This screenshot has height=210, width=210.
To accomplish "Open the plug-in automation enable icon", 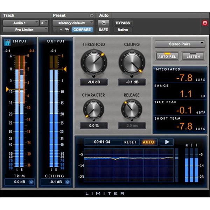I will [x=104, y=23].
